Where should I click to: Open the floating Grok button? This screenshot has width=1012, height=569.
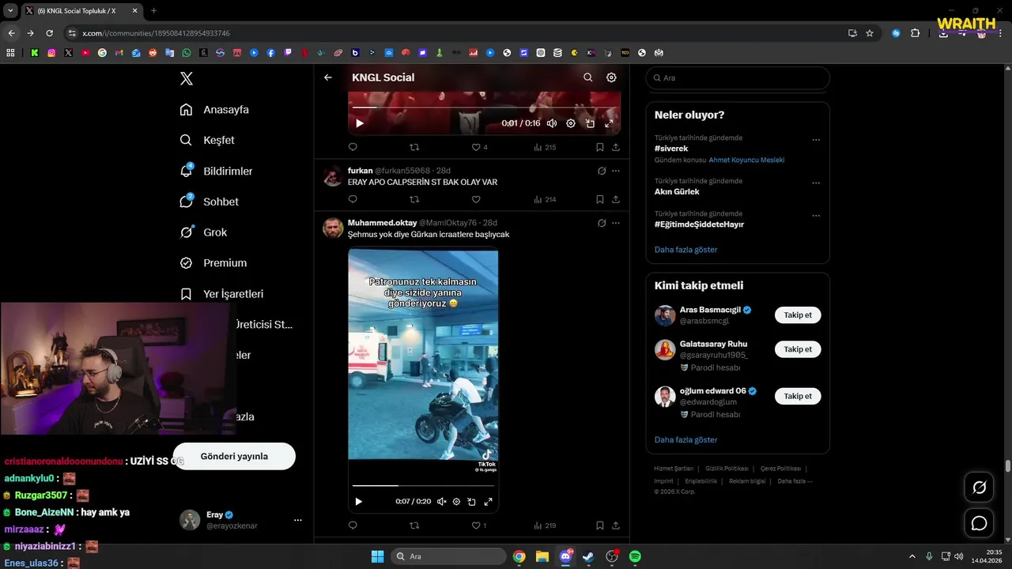tap(979, 488)
